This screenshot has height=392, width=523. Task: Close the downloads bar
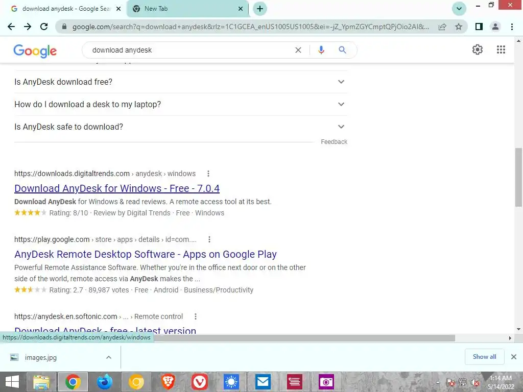coord(514,357)
